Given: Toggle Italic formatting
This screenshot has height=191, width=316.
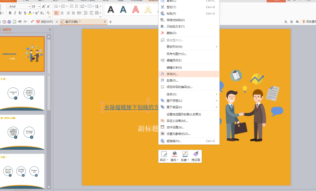Looking at the screenshot, I should pyautogui.click(x=15, y=13).
